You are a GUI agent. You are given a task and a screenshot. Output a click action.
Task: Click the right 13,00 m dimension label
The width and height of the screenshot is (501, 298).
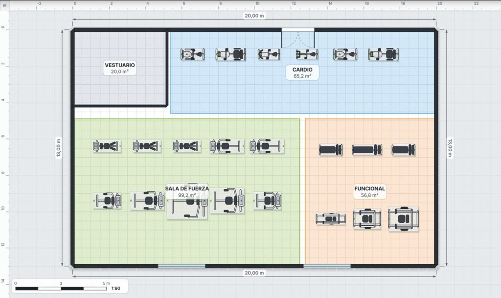pyautogui.click(x=450, y=148)
